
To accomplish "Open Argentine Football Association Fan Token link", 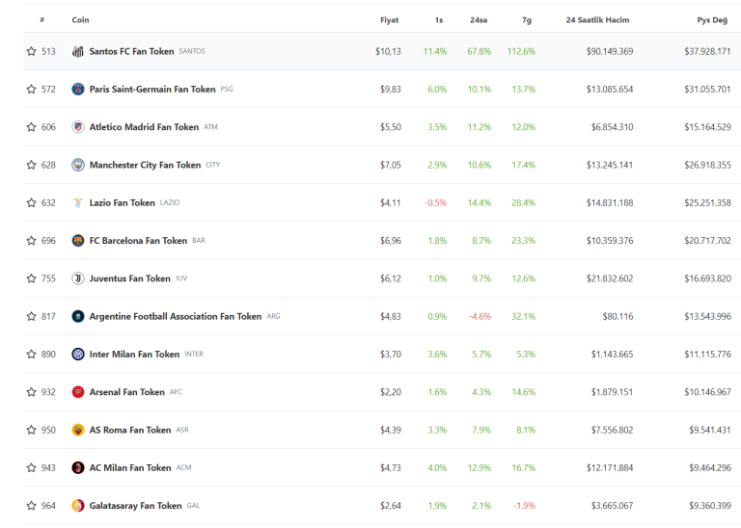I will [x=175, y=316].
